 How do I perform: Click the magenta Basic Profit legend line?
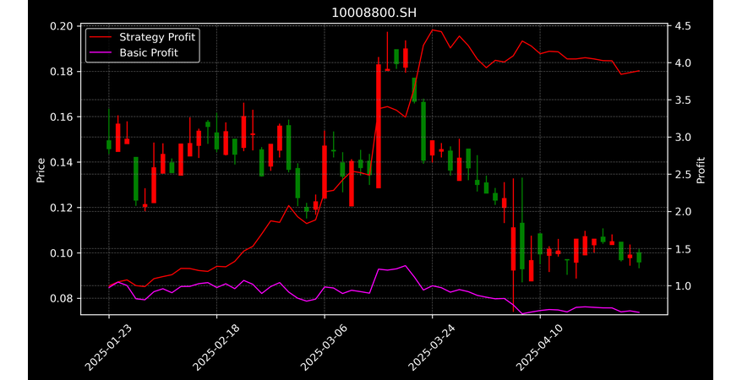[101, 52]
